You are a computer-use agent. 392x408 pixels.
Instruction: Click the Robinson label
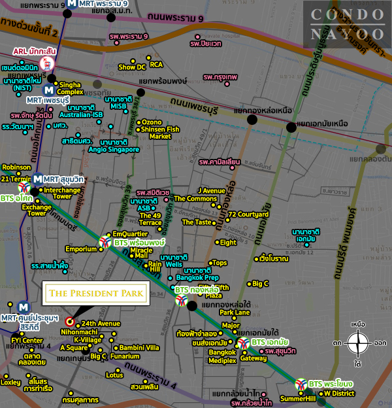[x=16, y=167]
